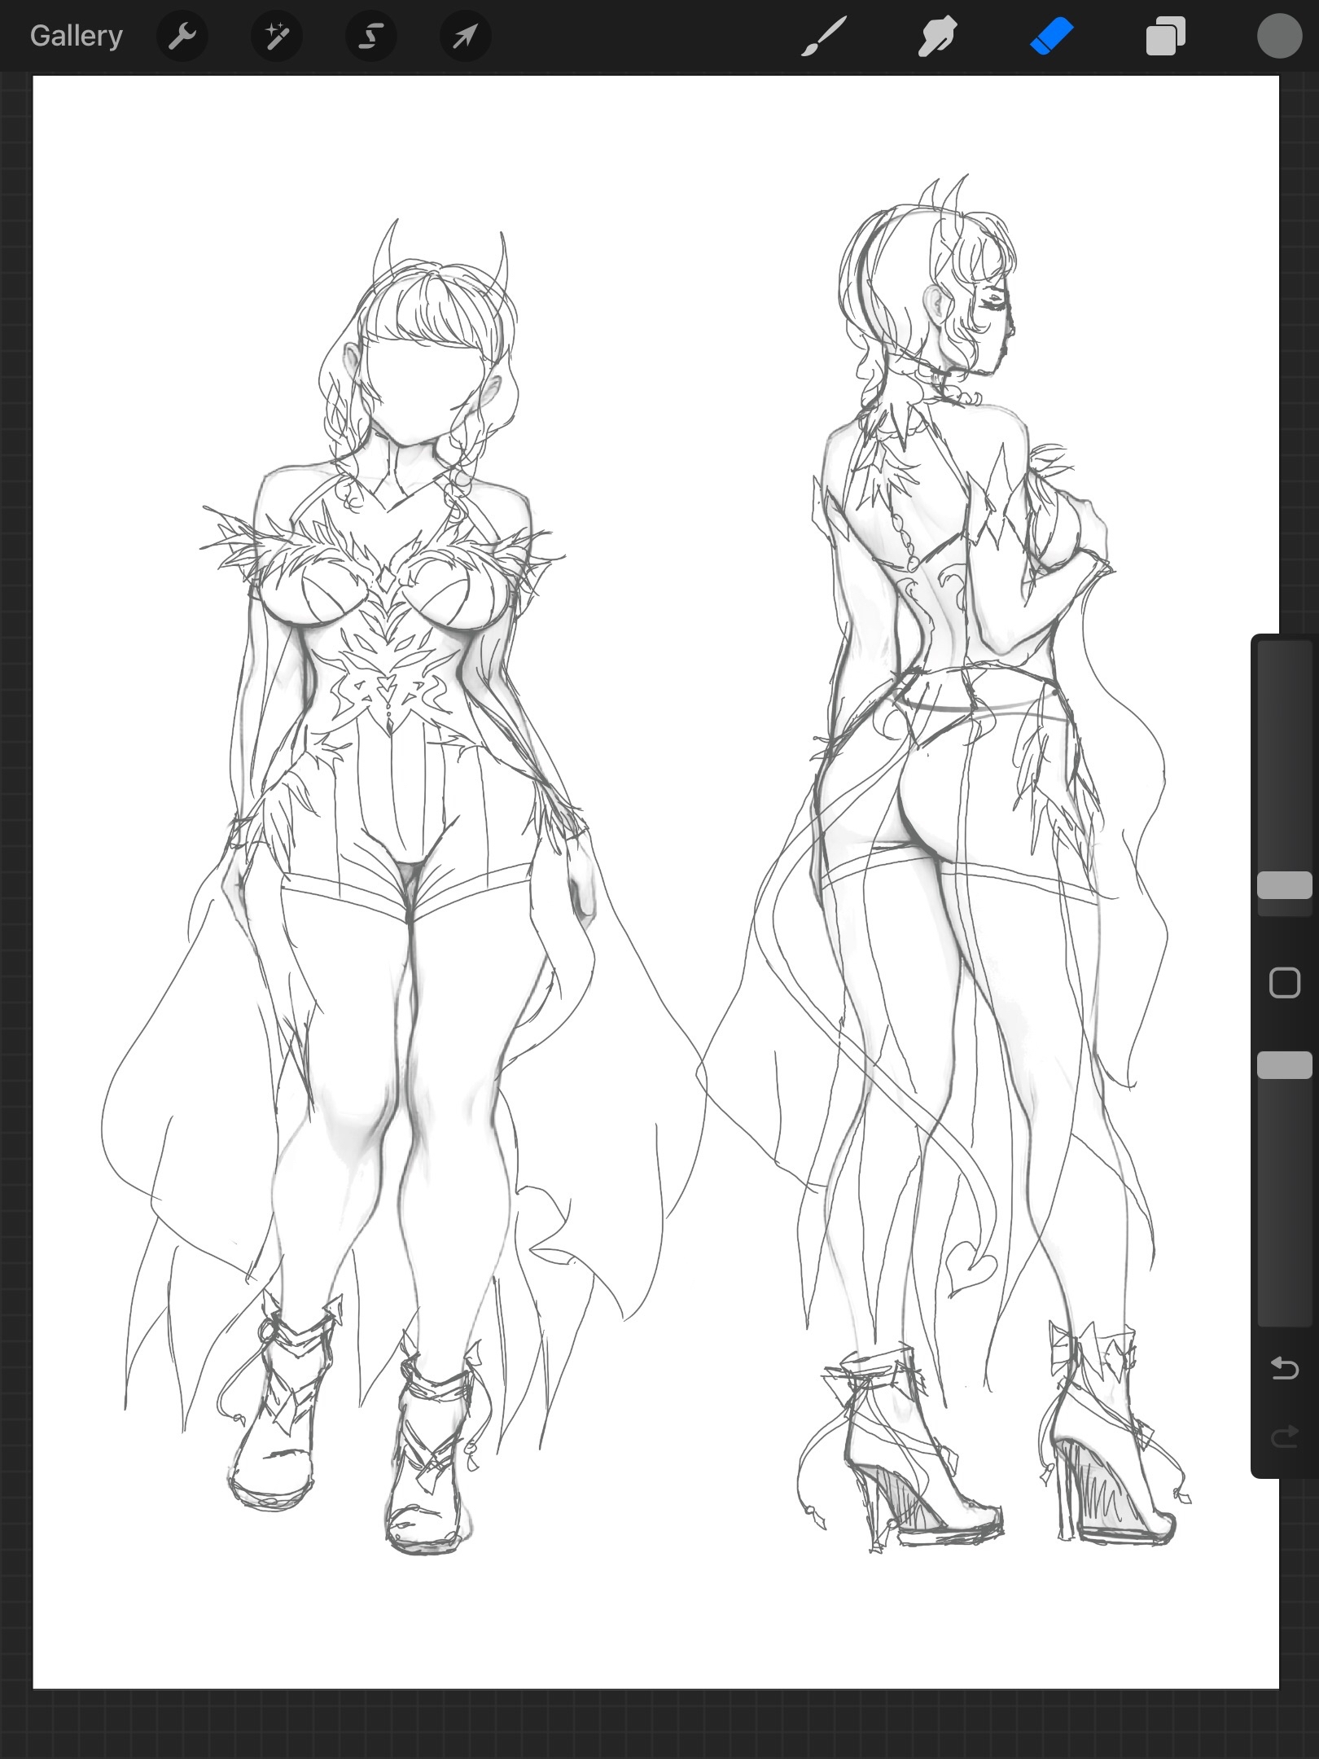Tap the undo arrow on the sidebar
This screenshot has height=1759, width=1319.
(1285, 1368)
